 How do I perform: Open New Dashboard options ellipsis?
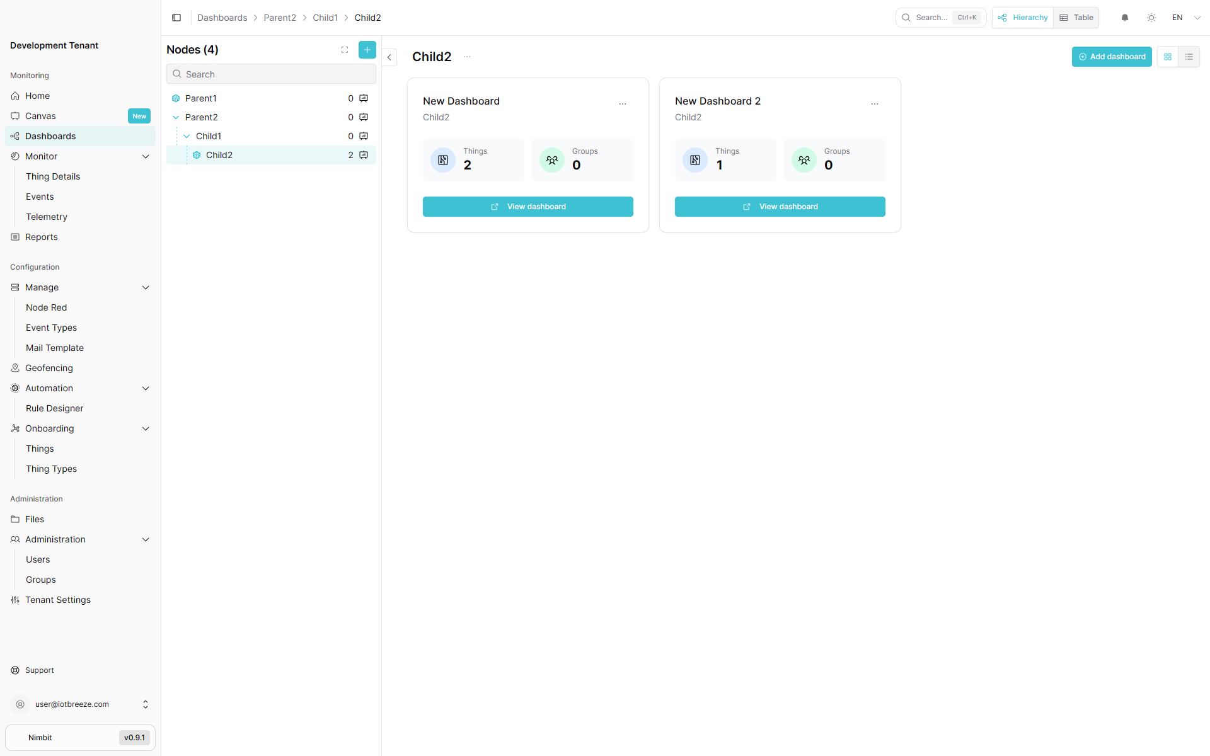(x=623, y=103)
